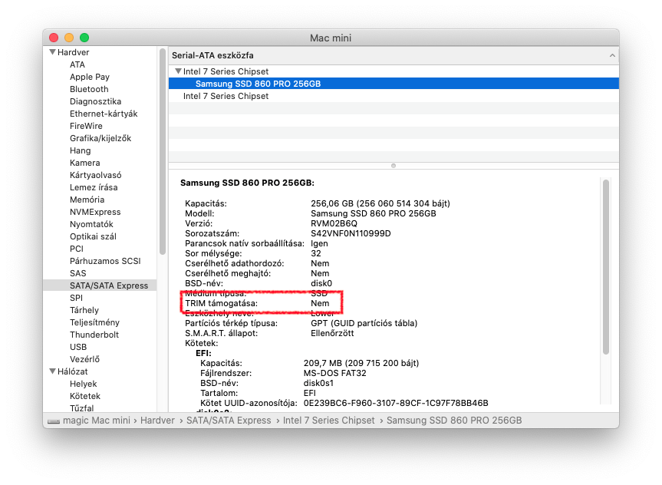Click the EFI volume UUID value
The image size is (662, 485).
coord(396,403)
